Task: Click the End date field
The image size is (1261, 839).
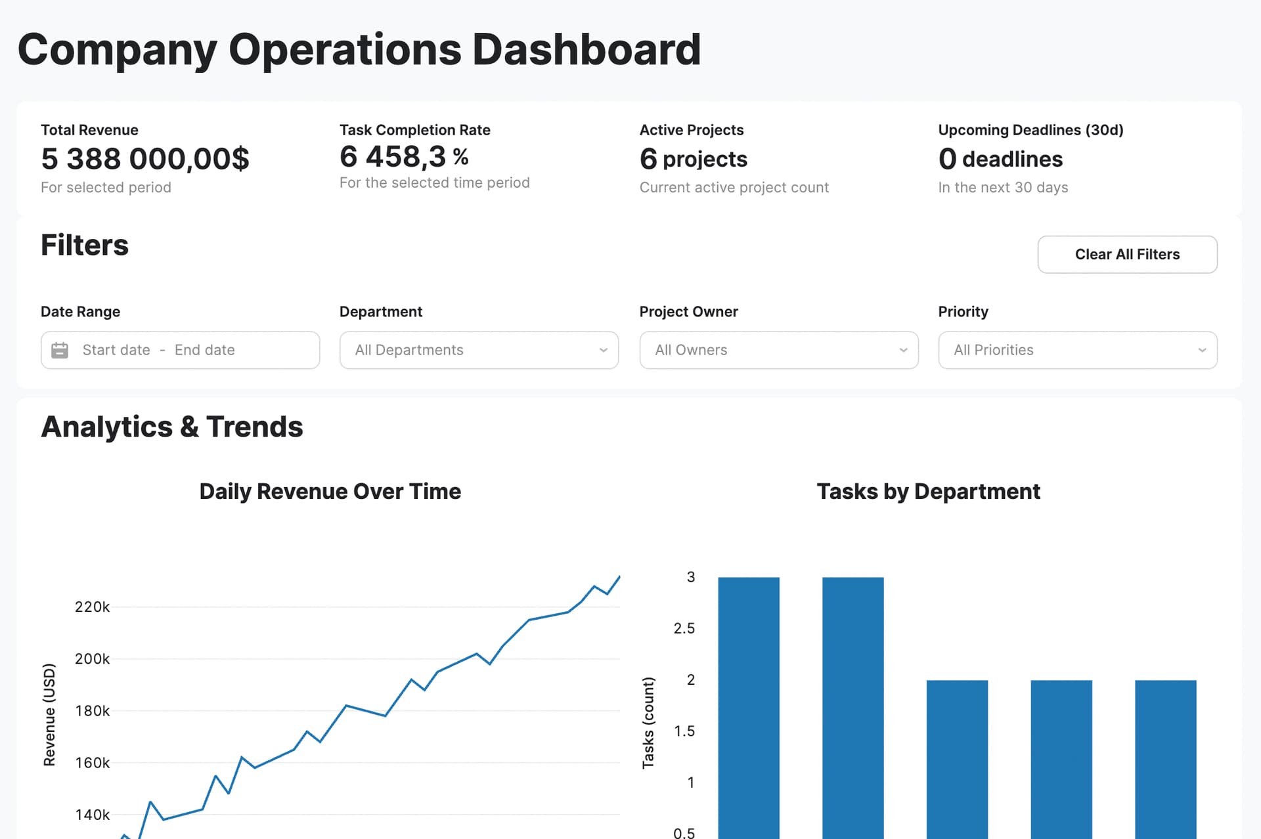Action: 205,350
